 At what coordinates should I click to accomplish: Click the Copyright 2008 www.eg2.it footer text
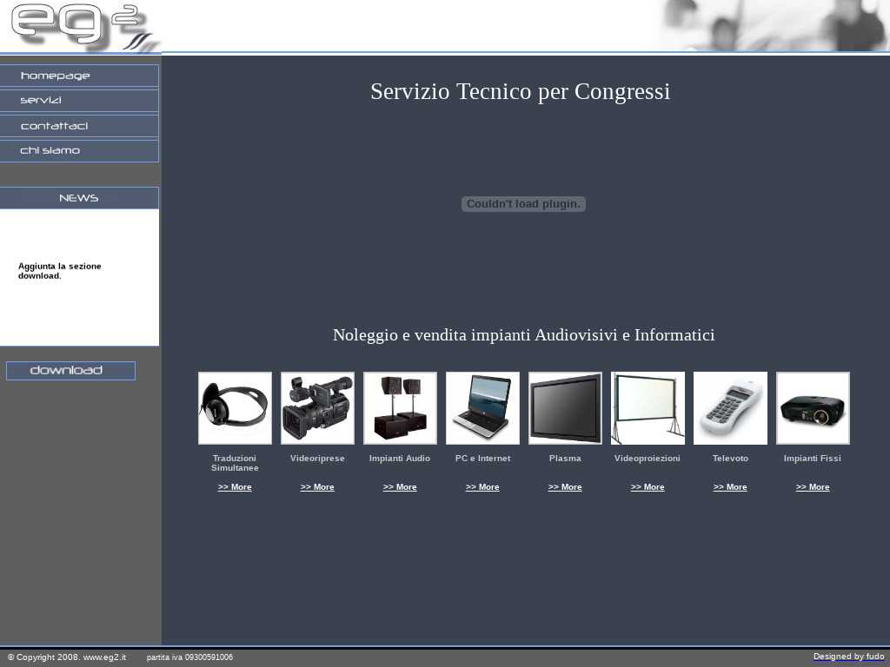(x=67, y=657)
